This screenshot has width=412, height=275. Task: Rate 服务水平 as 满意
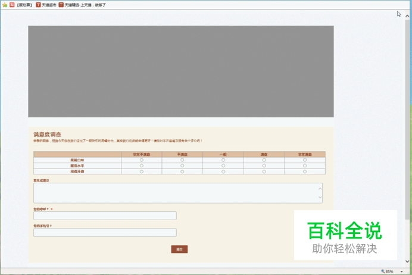264,165
